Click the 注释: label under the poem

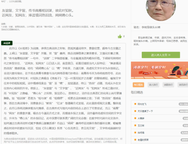[x=4, y=24]
